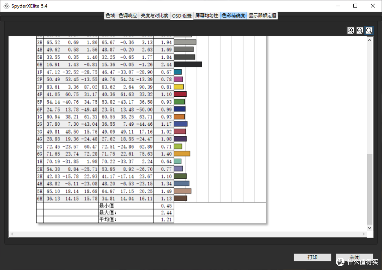Click the teal bar for row 1F

point(178,72)
